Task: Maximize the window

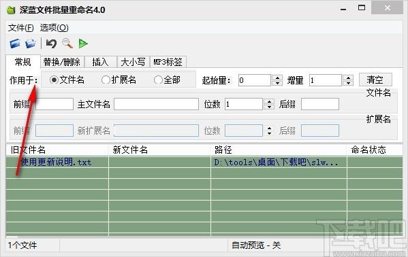Action: point(362,8)
